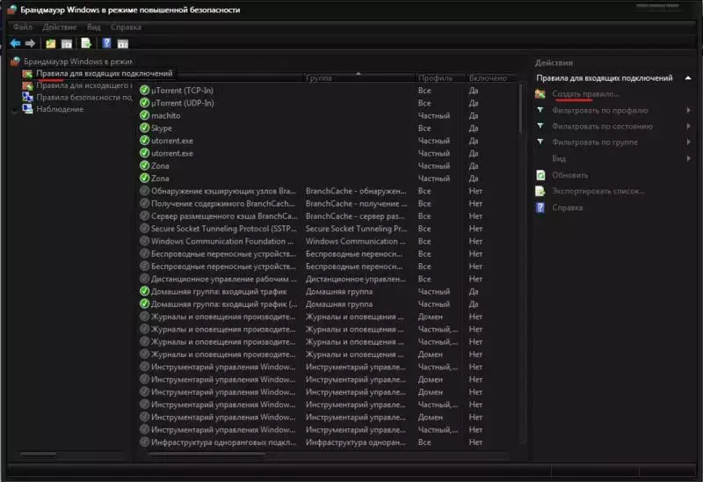This screenshot has width=703, height=482.
Task: Open the Действие menu
Action: pos(60,27)
